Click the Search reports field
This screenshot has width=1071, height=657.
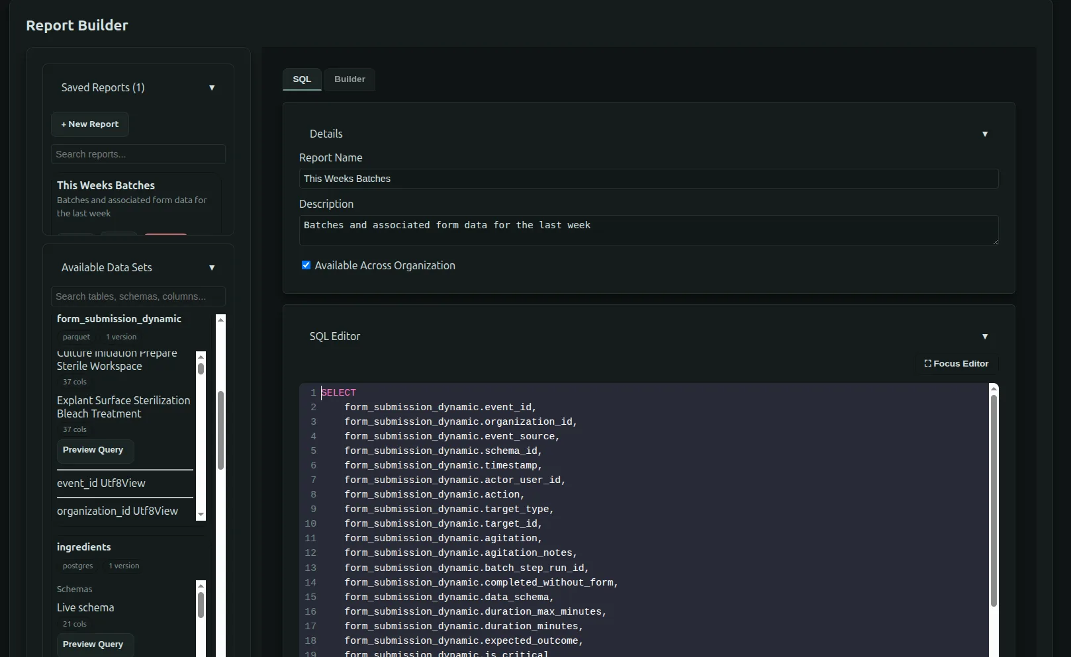coord(138,154)
